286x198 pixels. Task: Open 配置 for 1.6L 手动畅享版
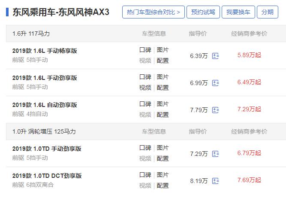(163, 61)
